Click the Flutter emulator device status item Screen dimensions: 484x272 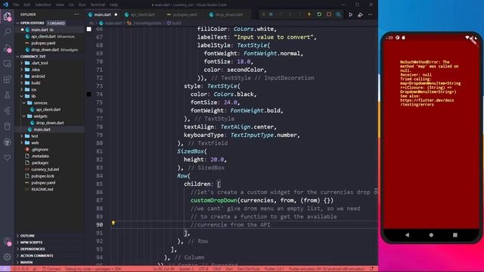(326, 269)
